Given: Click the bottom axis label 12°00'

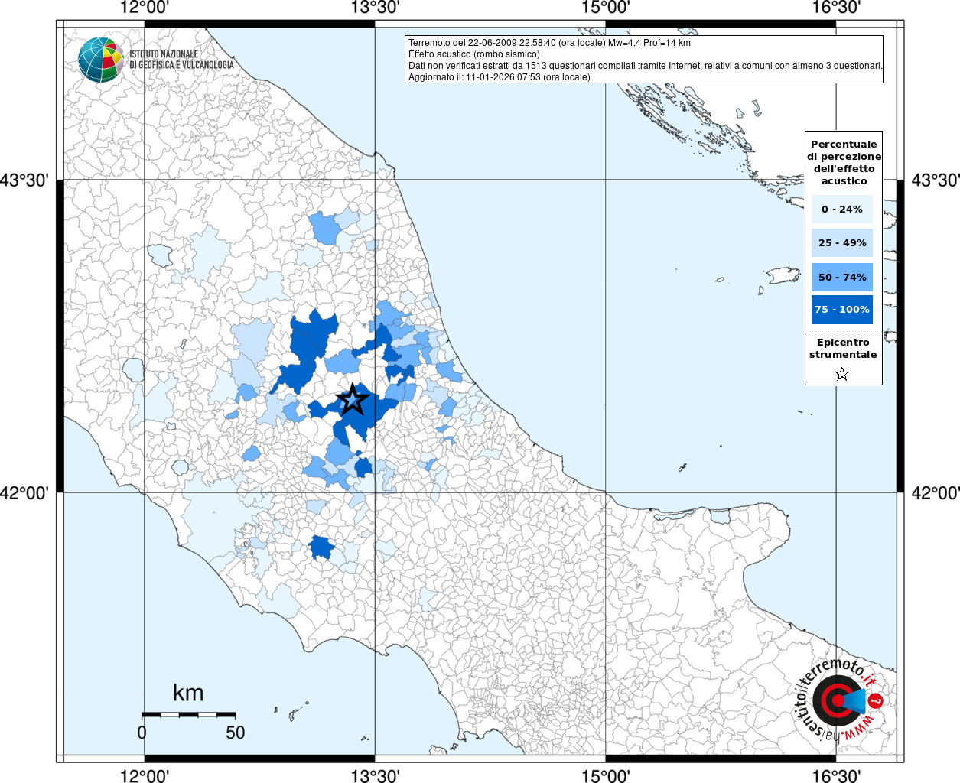Looking at the screenshot, I should click(145, 775).
